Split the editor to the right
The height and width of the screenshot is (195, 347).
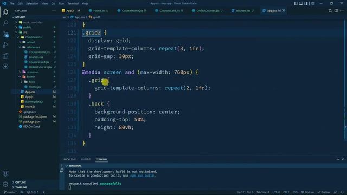tap(336, 11)
